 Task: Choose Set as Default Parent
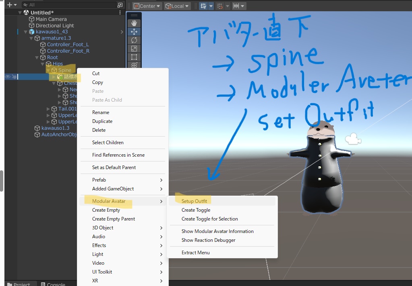pos(114,168)
